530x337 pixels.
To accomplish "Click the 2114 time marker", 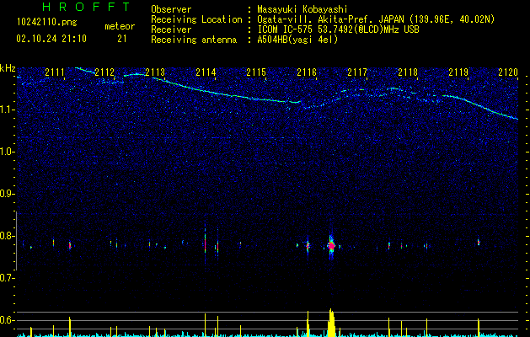I will pyautogui.click(x=206, y=72).
